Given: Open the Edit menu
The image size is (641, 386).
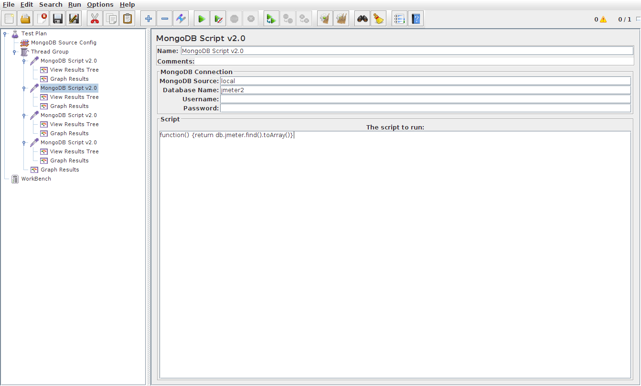Looking at the screenshot, I should point(26,4).
